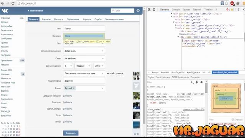Open the common.css source link

[x=194, y=110]
